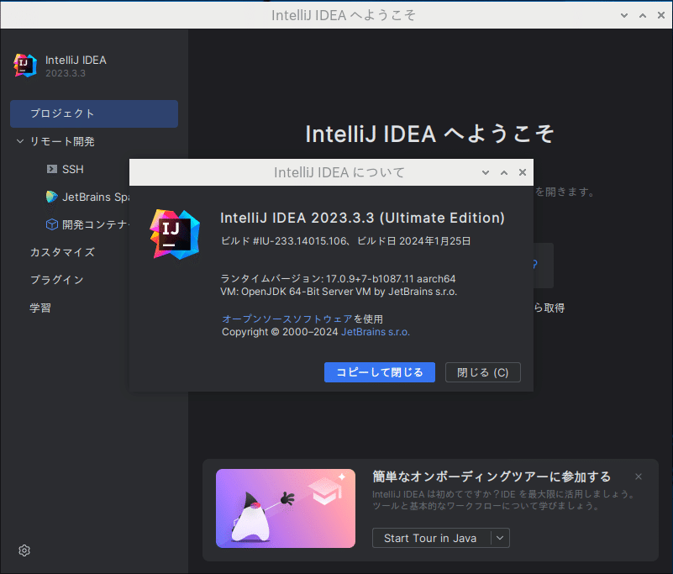673x574 pixels.
Task: Open settings via the gear icon
Action: click(x=24, y=550)
